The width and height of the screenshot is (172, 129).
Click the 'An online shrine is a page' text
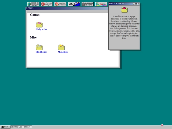pos(124,16)
